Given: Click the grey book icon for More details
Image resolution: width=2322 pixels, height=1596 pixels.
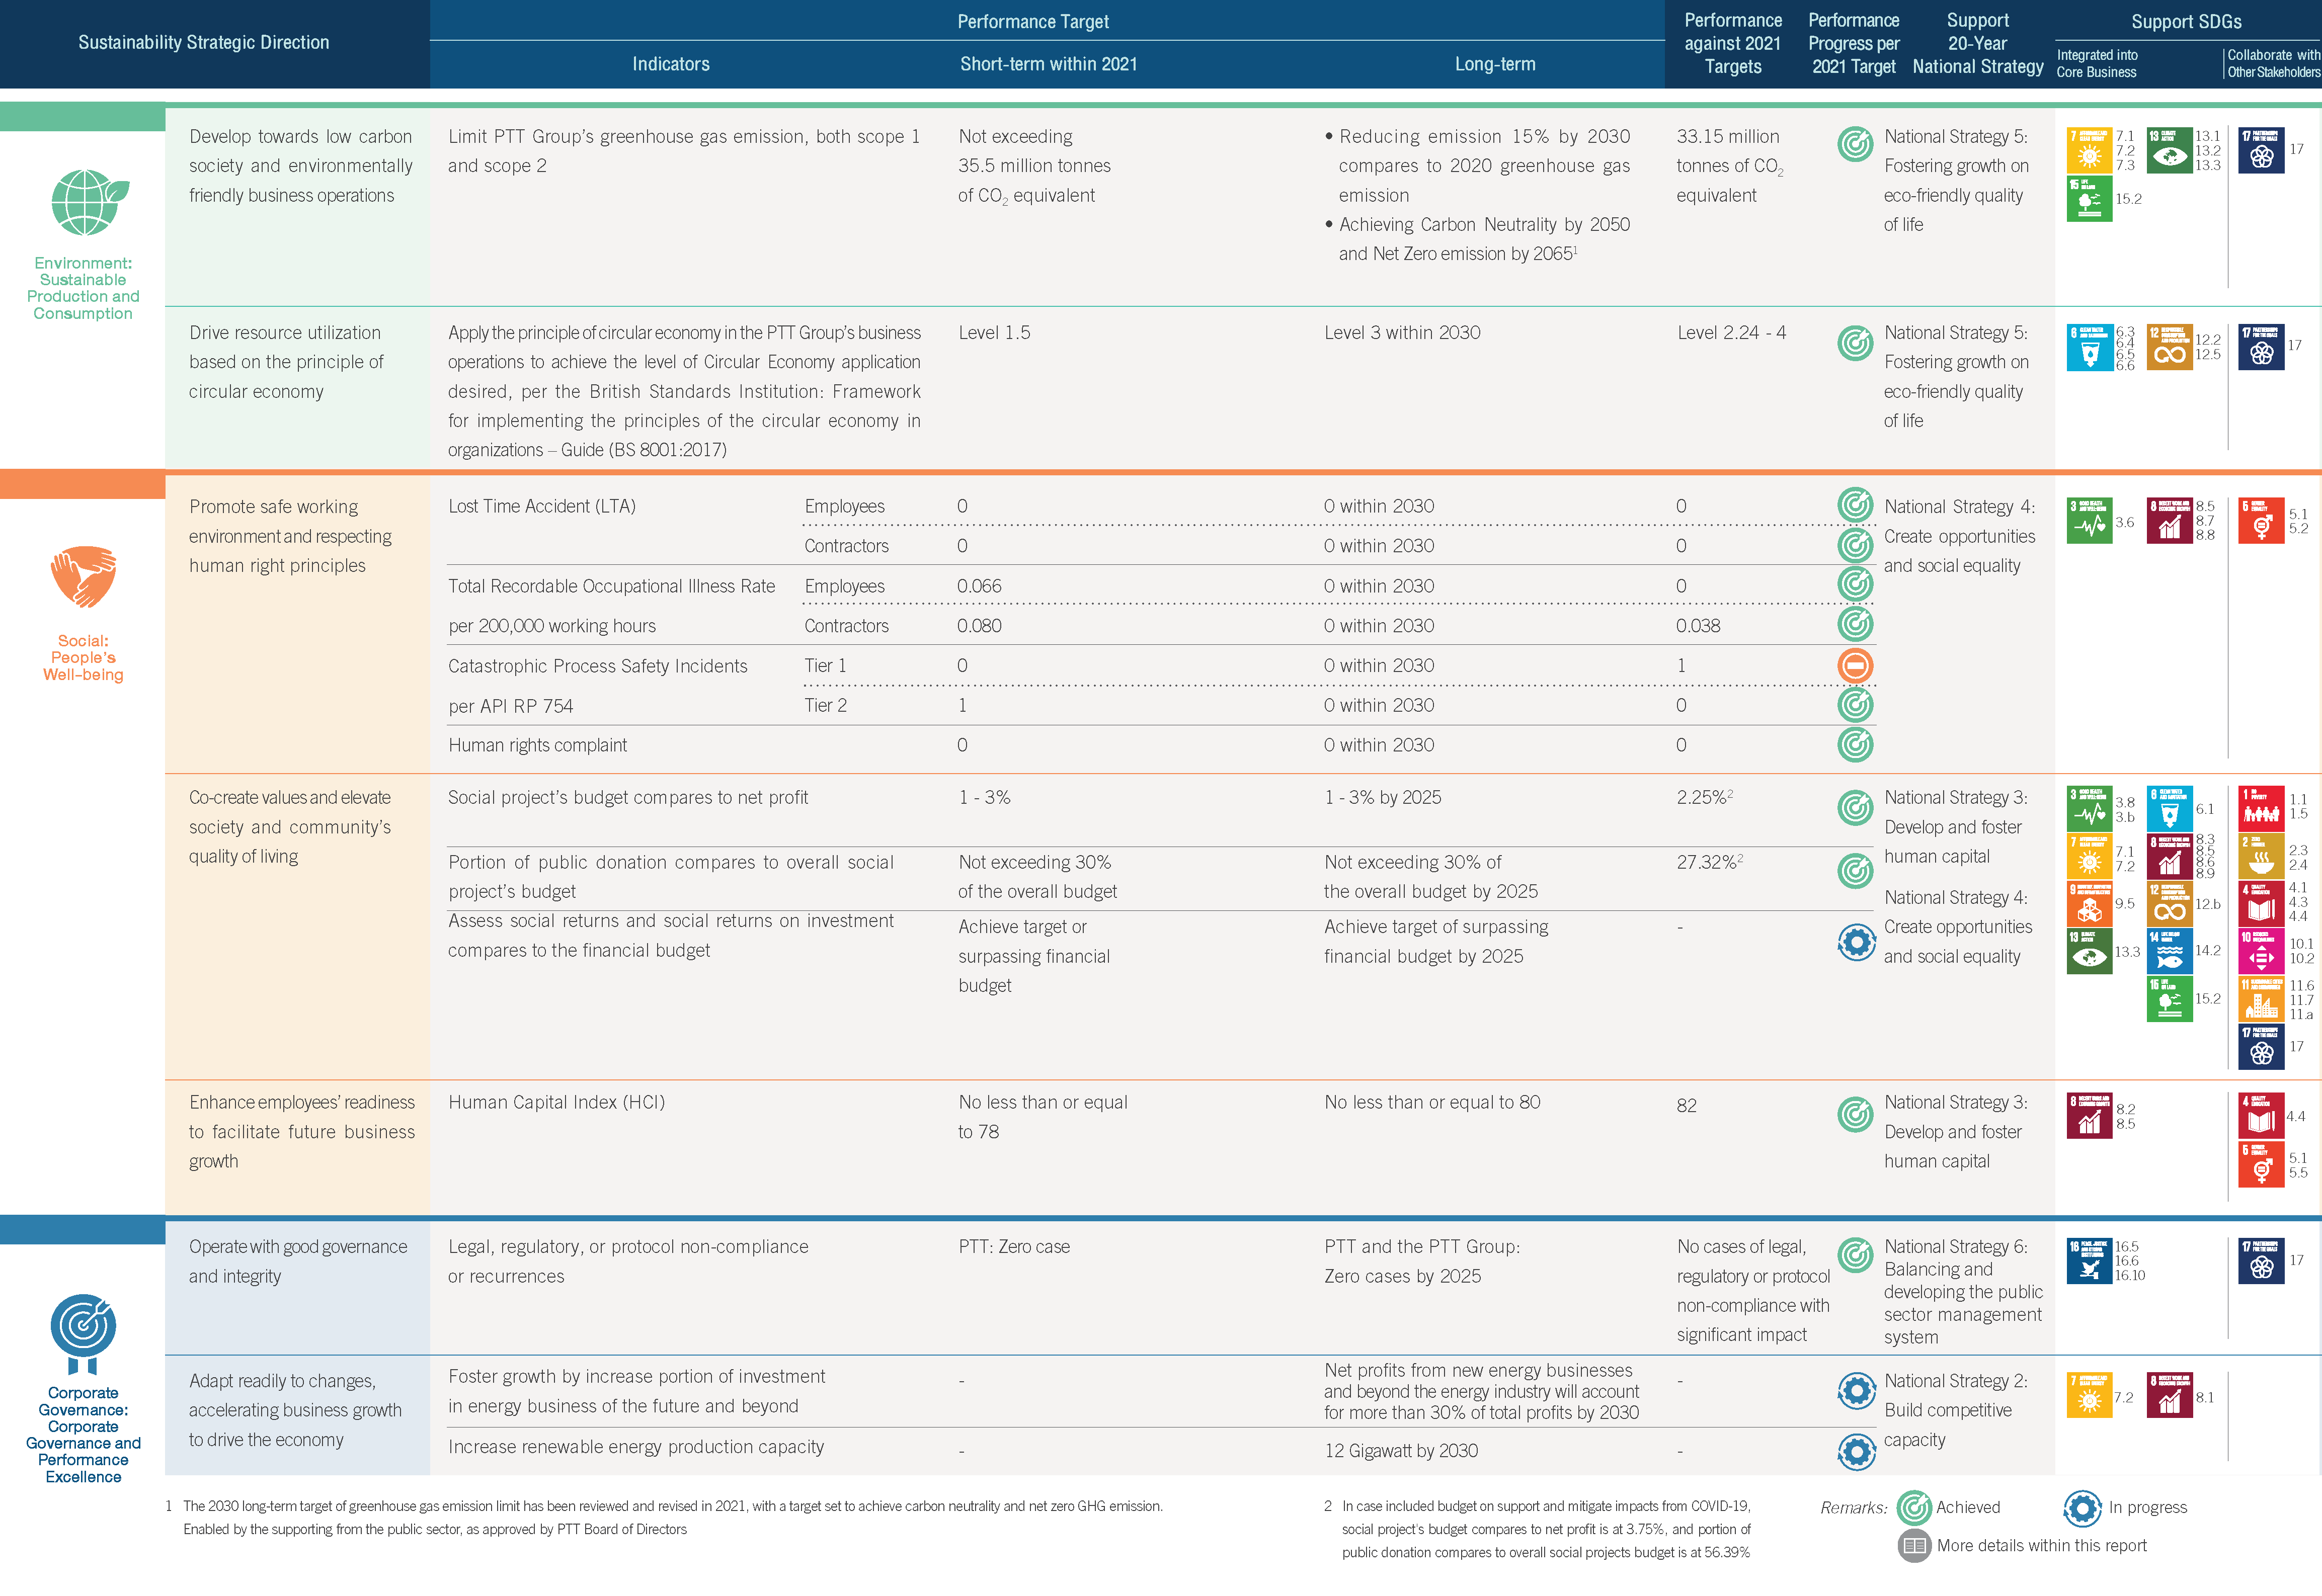Looking at the screenshot, I should pos(1914,1546).
